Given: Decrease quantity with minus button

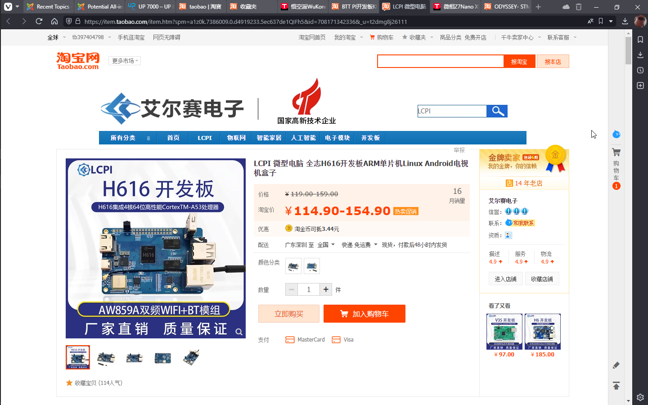Looking at the screenshot, I should (292, 289).
